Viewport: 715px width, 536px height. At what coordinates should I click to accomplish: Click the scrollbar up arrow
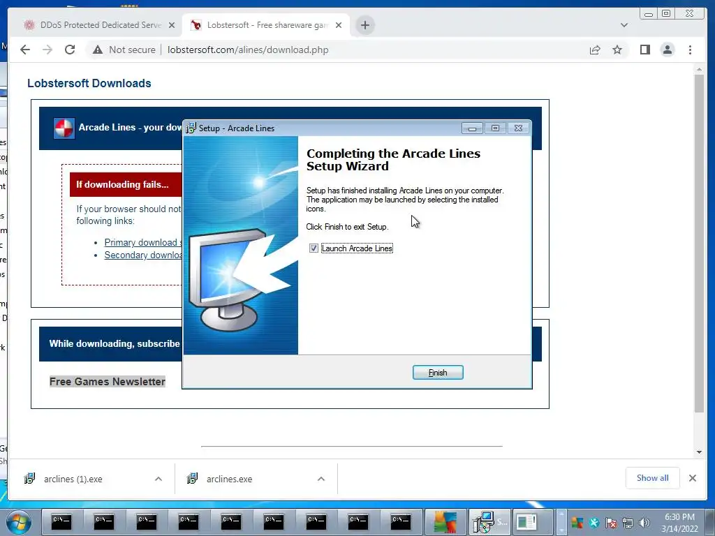pos(699,70)
